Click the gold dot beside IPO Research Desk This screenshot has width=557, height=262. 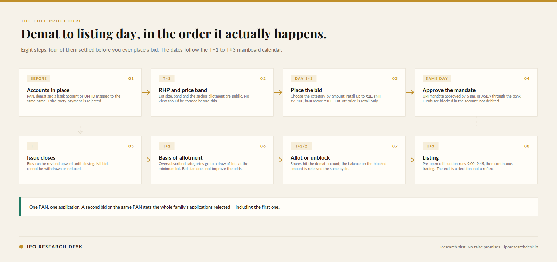click(21, 247)
